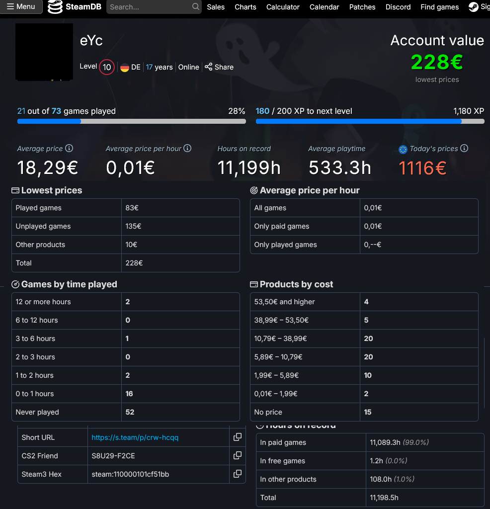Viewport: 490px width, 509px height.
Task: Copy the Short URL using its copy icon
Action: tap(237, 437)
